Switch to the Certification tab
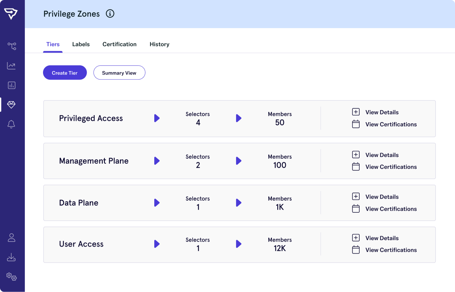Screen dimensions: 455x292 pos(119,44)
